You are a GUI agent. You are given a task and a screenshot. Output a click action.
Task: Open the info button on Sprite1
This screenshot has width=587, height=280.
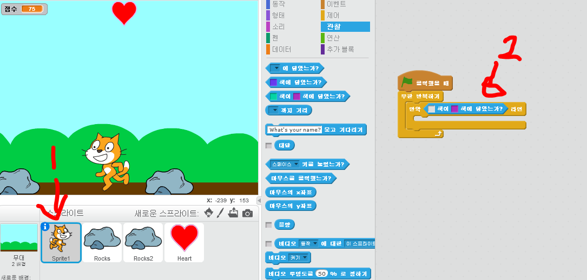point(45,227)
